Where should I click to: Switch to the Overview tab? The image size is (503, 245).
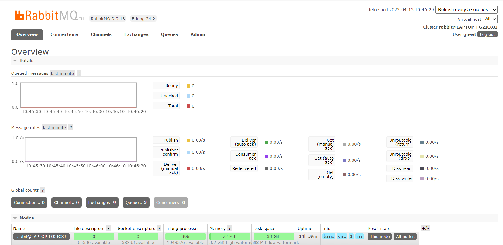[x=27, y=34]
